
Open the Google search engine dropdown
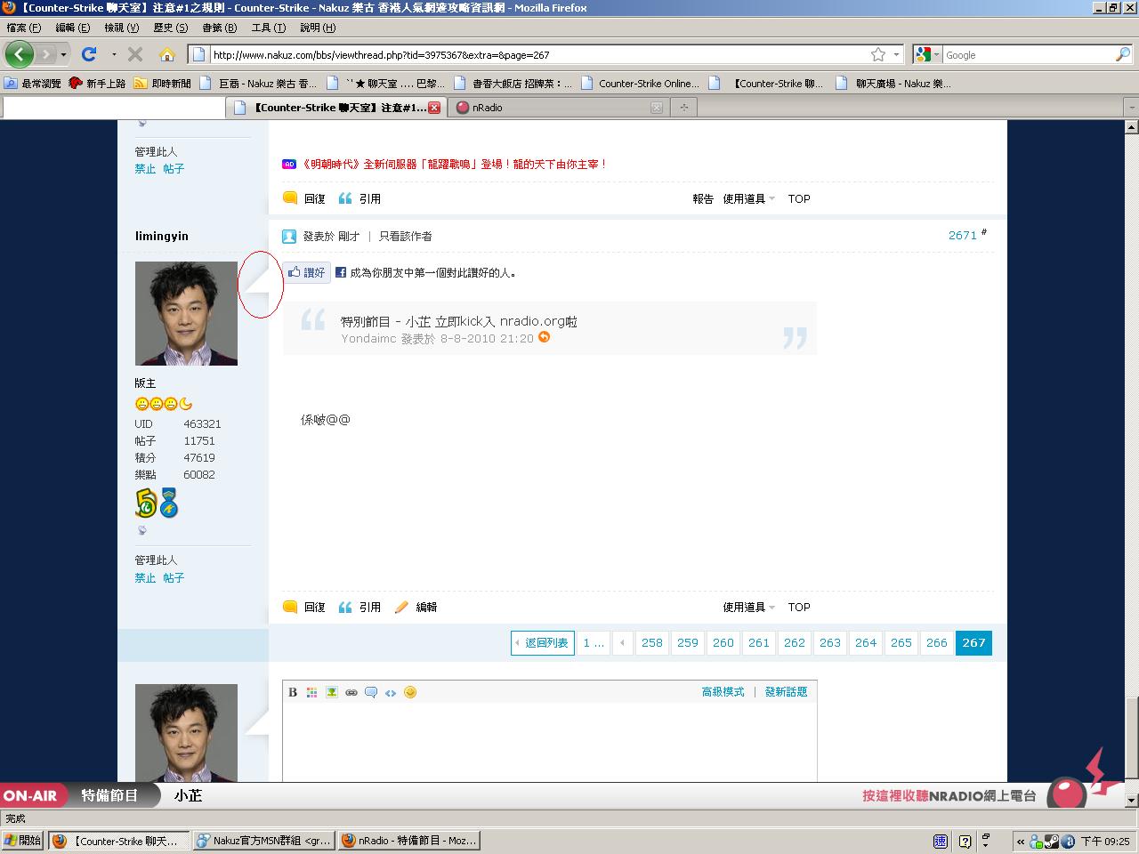(927, 54)
